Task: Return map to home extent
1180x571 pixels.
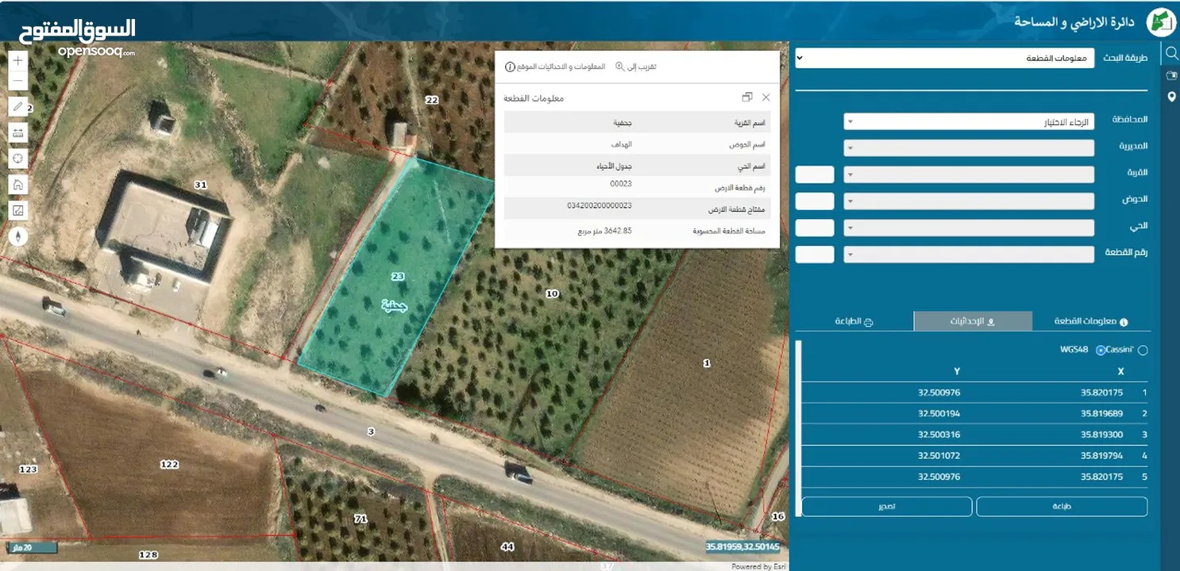Action: pos(18,185)
